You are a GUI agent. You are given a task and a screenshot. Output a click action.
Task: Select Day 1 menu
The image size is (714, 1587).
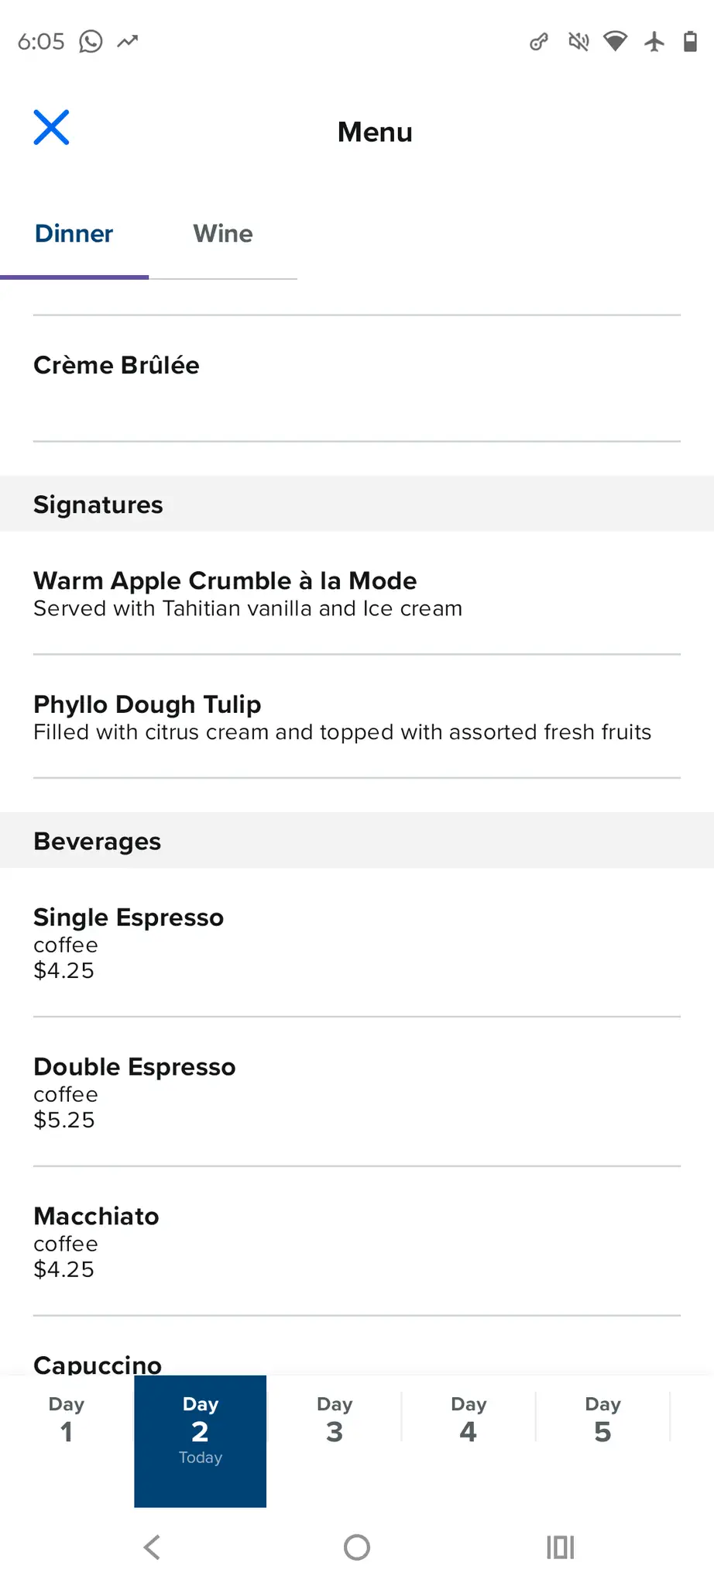(x=67, y=1420)
